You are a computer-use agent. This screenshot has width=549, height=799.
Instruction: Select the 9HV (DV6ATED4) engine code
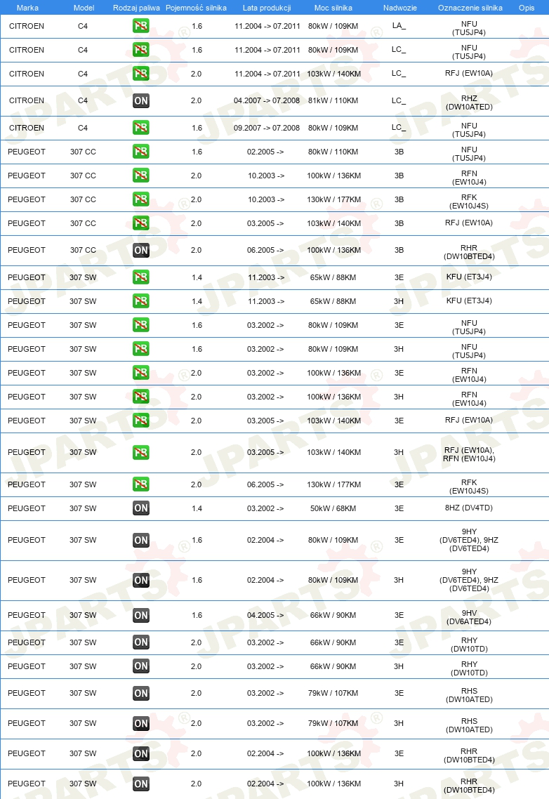[469, 618]
